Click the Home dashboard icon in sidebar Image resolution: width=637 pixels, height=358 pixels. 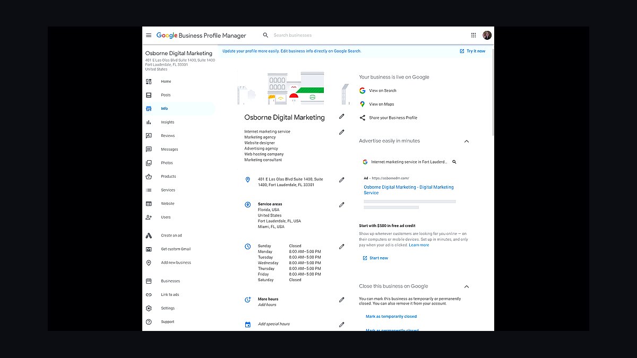(149, 82)
